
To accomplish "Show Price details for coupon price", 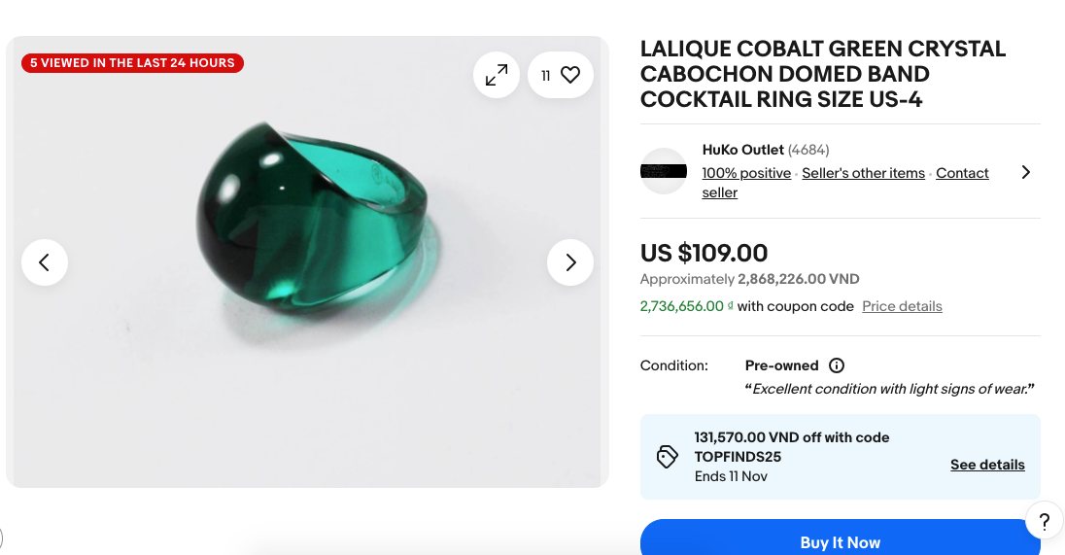I will tap(902, 306).
